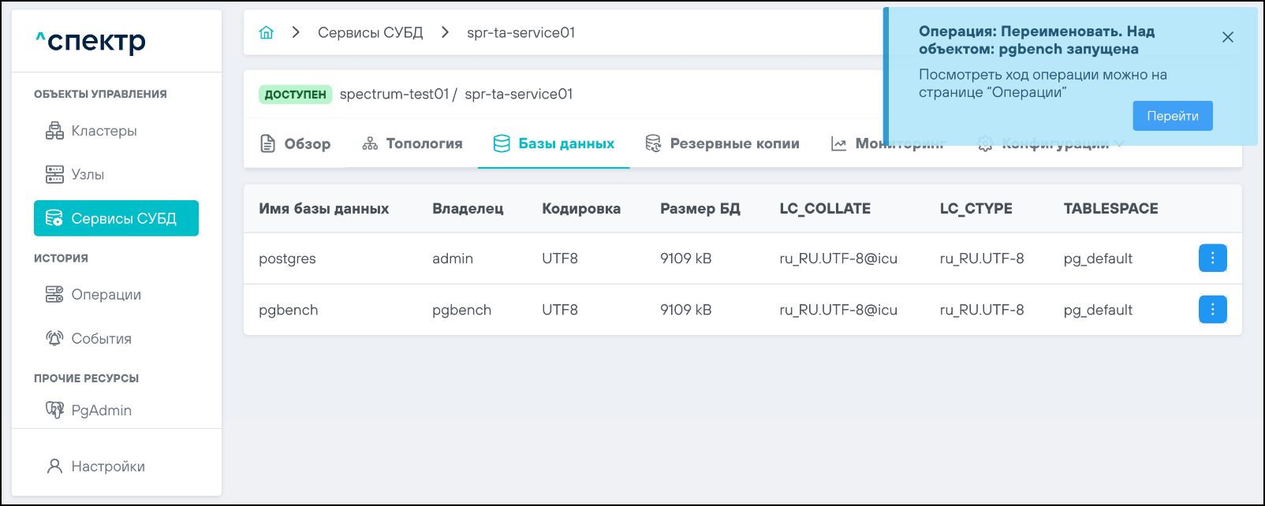The image size is (1265, 506).
Task: Click the home icon in breadcrumb
Action: click(x=267, y=32)
